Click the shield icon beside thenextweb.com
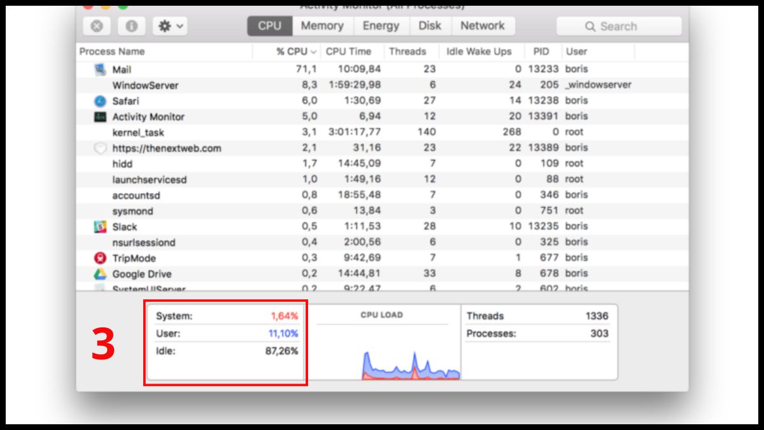The image size is (764, 430). coord(101,148)
